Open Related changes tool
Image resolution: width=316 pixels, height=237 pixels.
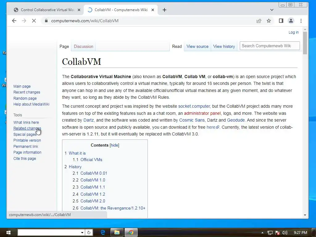click(x=27, y=128)
